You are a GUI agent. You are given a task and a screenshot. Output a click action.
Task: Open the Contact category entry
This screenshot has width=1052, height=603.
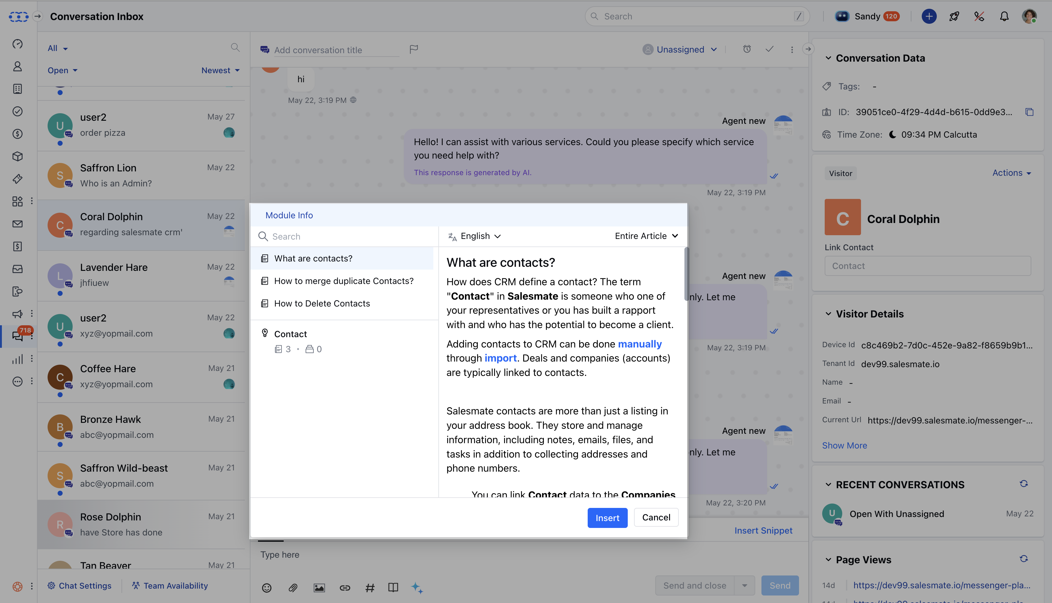(x=343, y=341)
